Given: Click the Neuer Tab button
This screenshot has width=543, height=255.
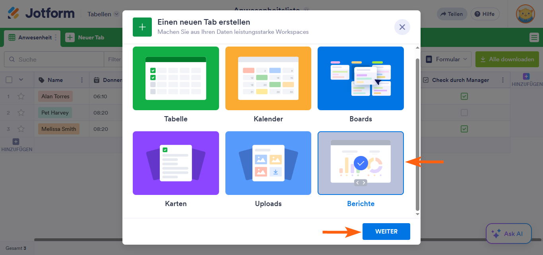Looking at the screenshot, I should pos(86,37).
